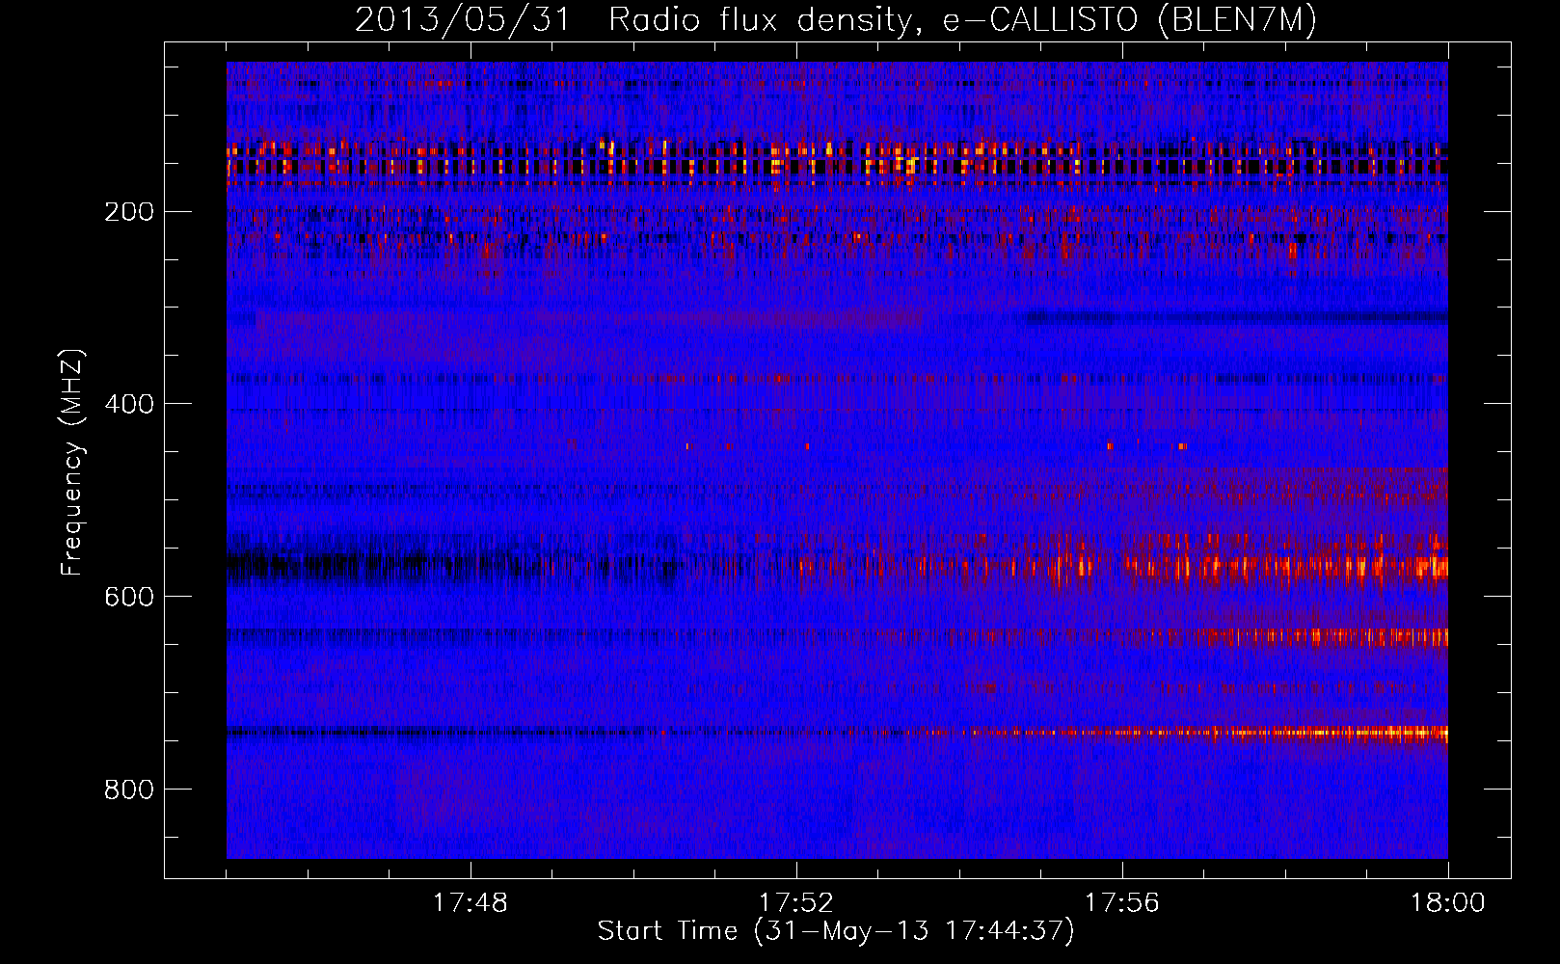Screen dimensions: 1560x964
Task: Click the "Frequency (MHZ)" axis label
Action: [72, 463]
